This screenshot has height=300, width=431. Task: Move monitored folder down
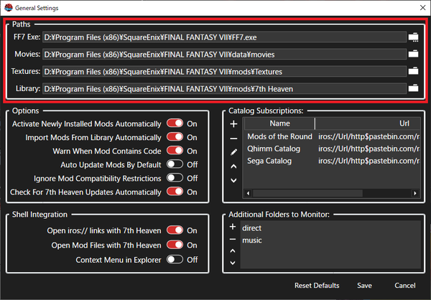pyautogui.click(x=233, y=263)
